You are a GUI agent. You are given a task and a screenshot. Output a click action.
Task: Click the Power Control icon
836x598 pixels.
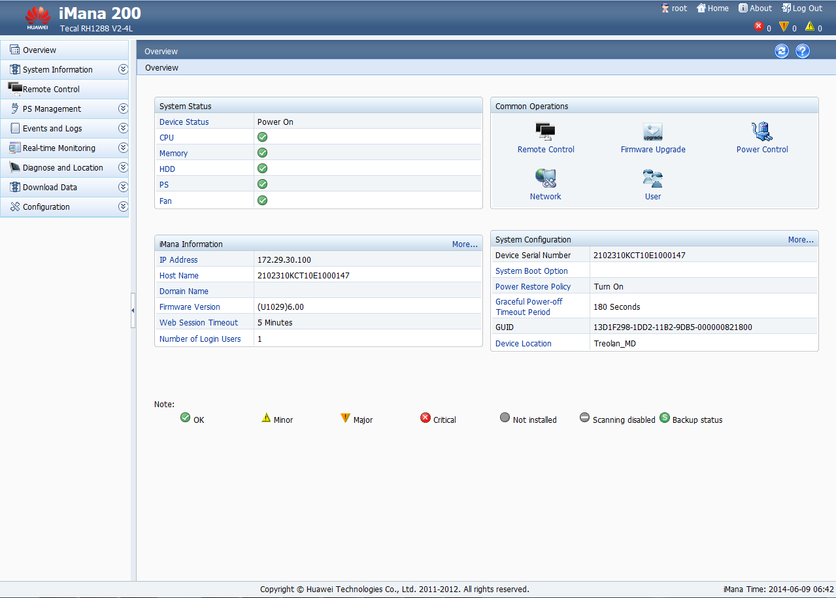[x=761, y=131]
